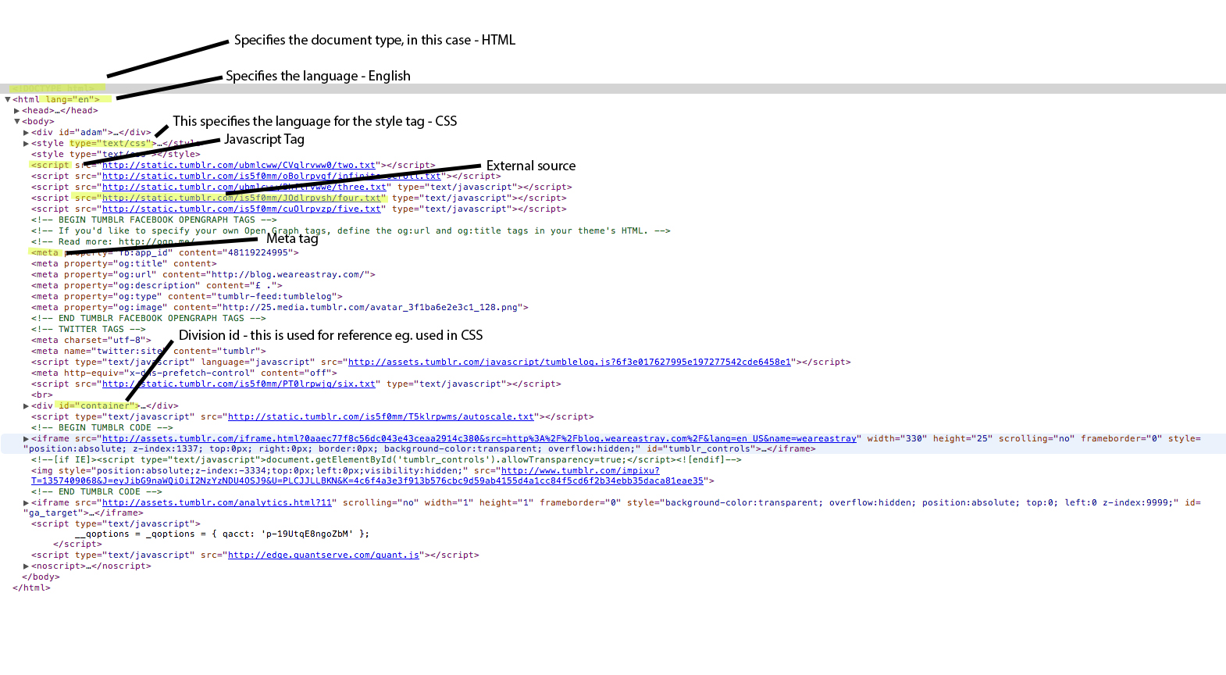Open the two.txt script source link
Screen dimensions: 1226x675
239,165
